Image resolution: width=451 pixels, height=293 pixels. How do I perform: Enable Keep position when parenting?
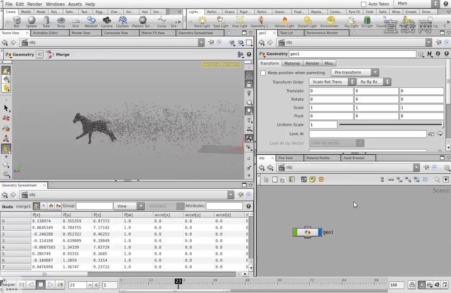[x=263, y=73]
